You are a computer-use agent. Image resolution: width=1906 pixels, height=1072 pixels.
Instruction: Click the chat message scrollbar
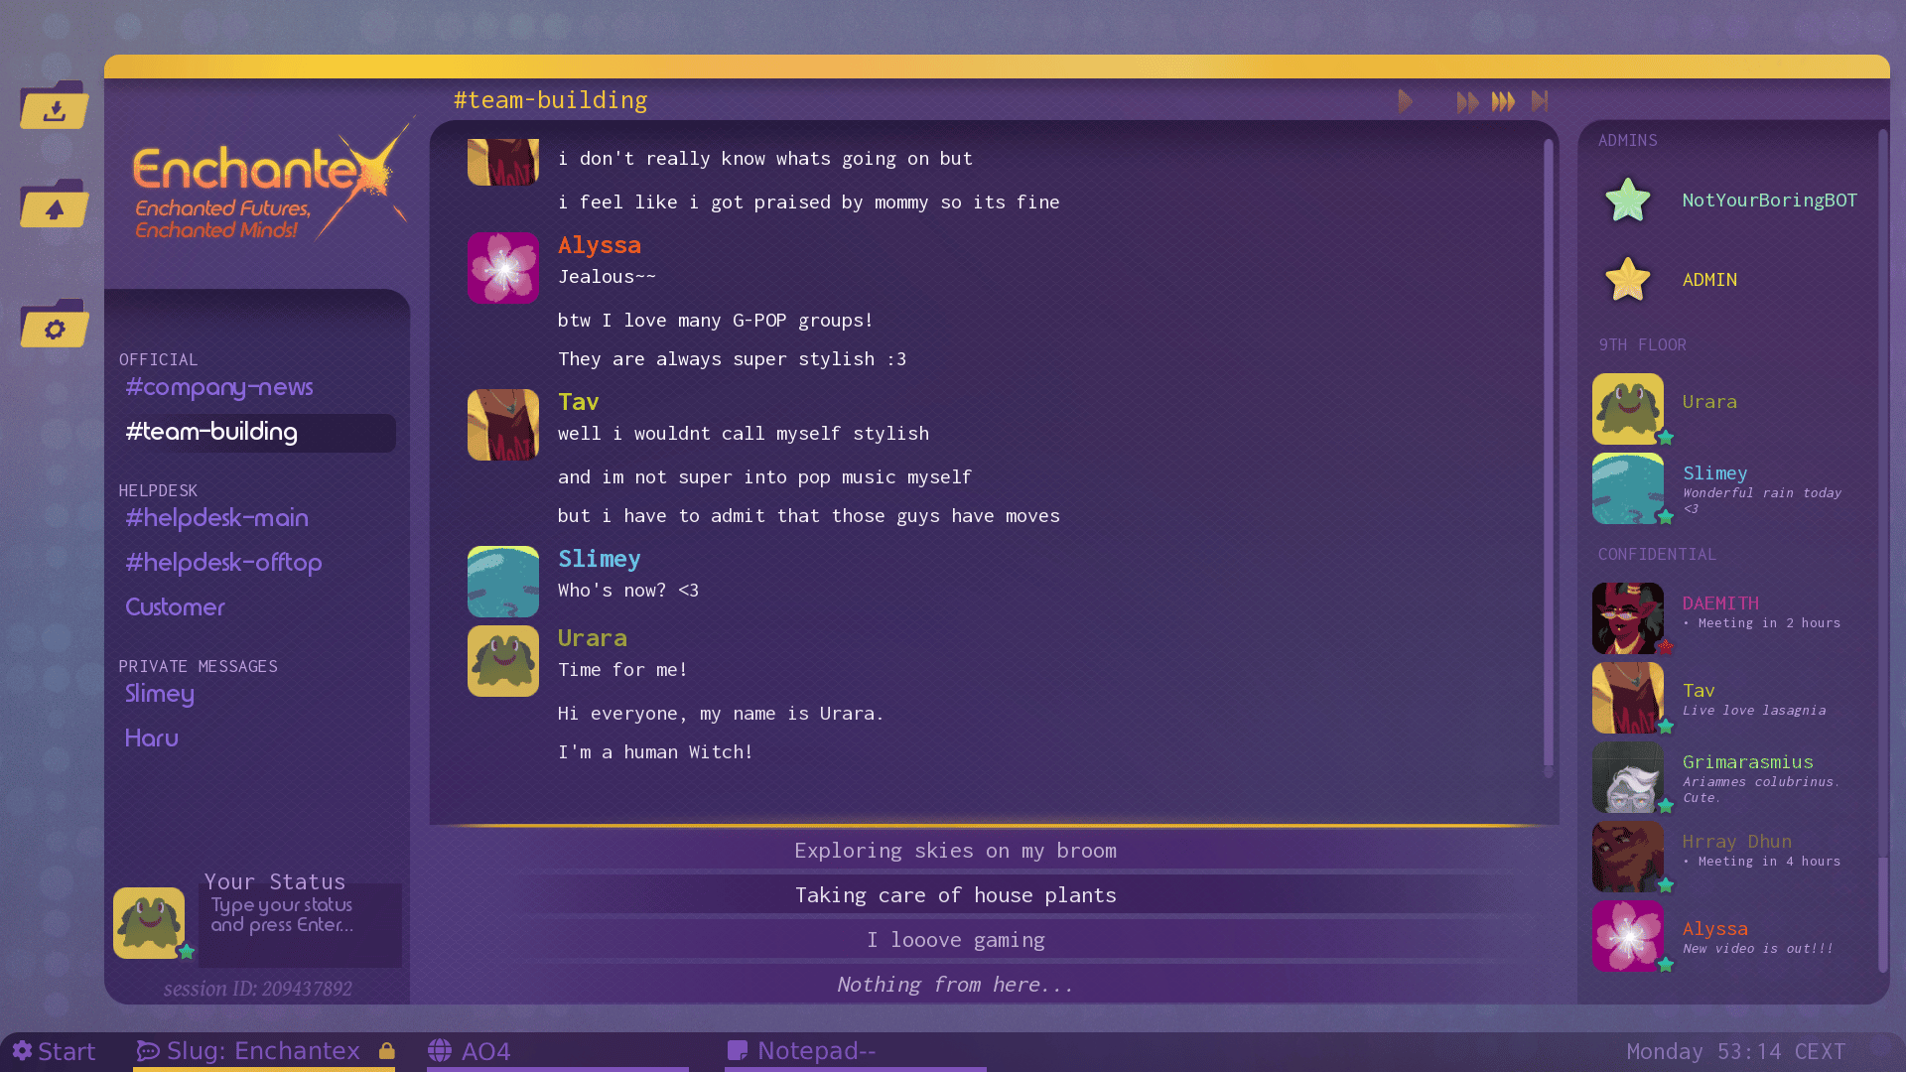(1548, 457)
